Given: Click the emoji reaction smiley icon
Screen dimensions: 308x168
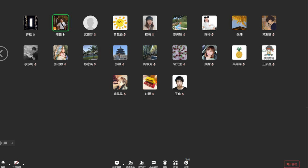Looking at the screenshot, I should pos(1,143).
